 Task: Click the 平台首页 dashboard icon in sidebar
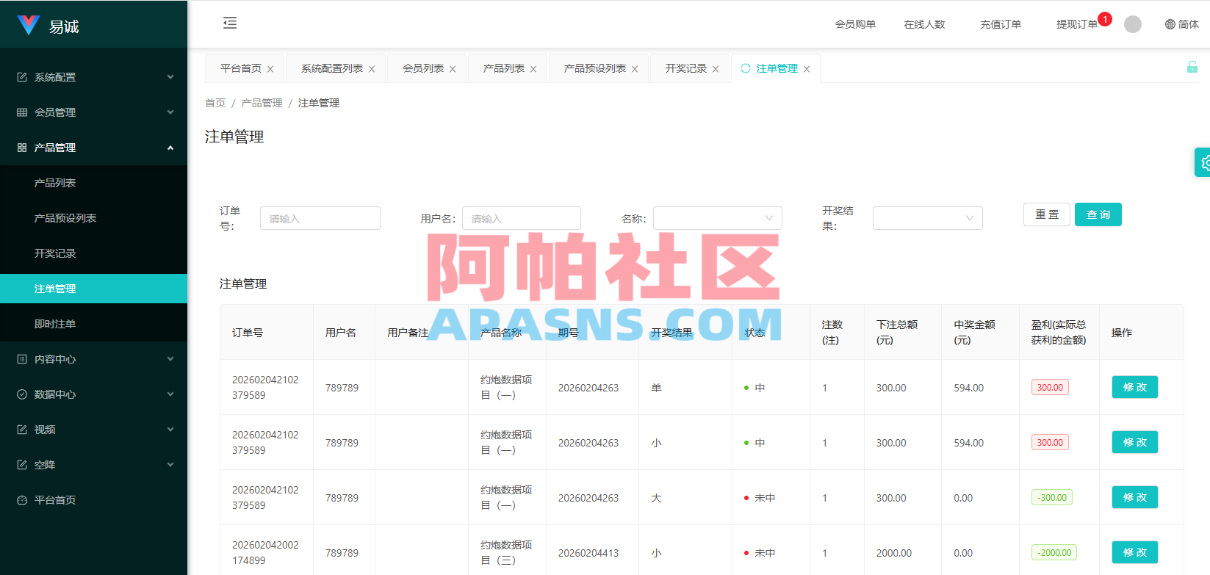(x=22, y=500)
